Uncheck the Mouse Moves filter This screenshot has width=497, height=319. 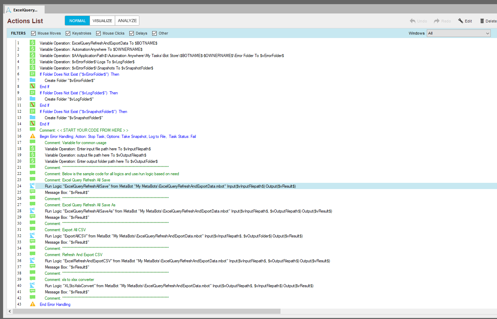coord(34,34)
